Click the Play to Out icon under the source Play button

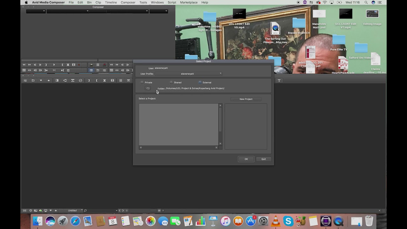pyautogui.click(x=54, y=70)
